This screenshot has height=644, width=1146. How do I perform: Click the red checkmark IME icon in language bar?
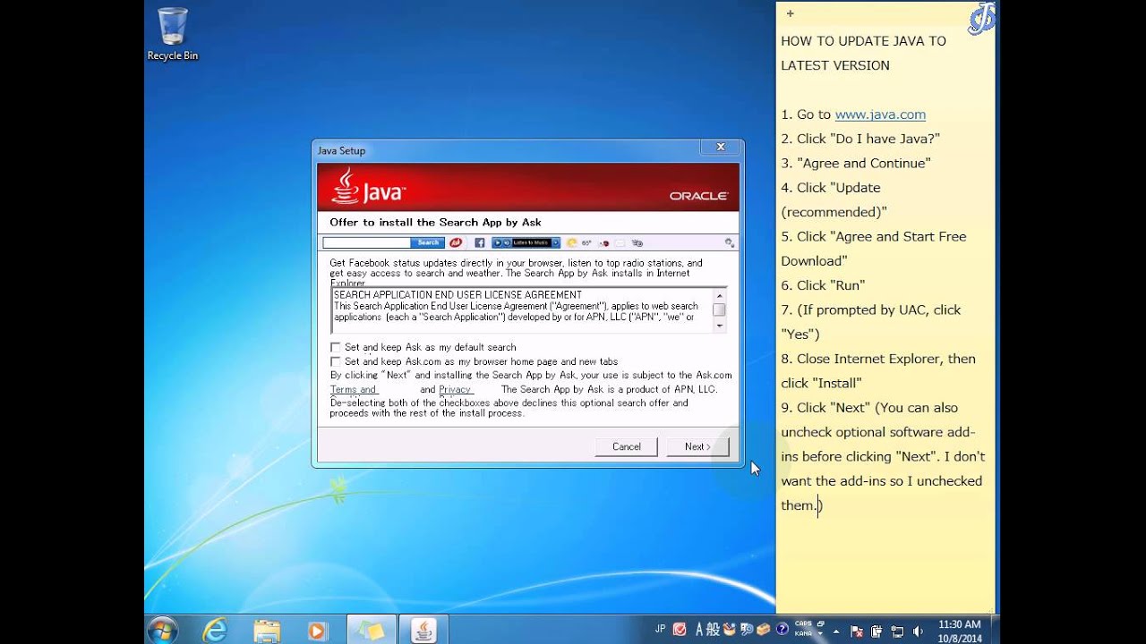pyautogui.click(x=680, y=630)
